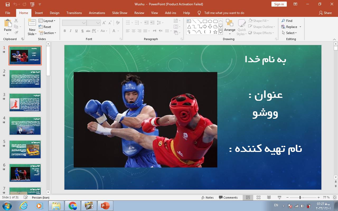Toggle Normal view button in status bar

(248, 198)
